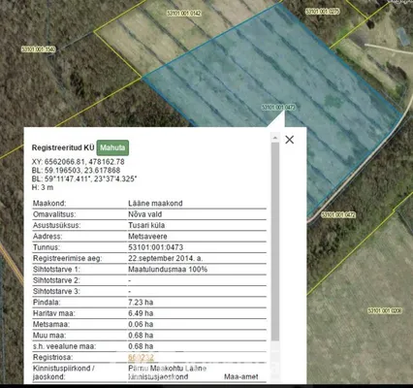Screen dimensions: 413x388
Task: Click the Muu maa value 0.68 ha
Action: [141, 336]
